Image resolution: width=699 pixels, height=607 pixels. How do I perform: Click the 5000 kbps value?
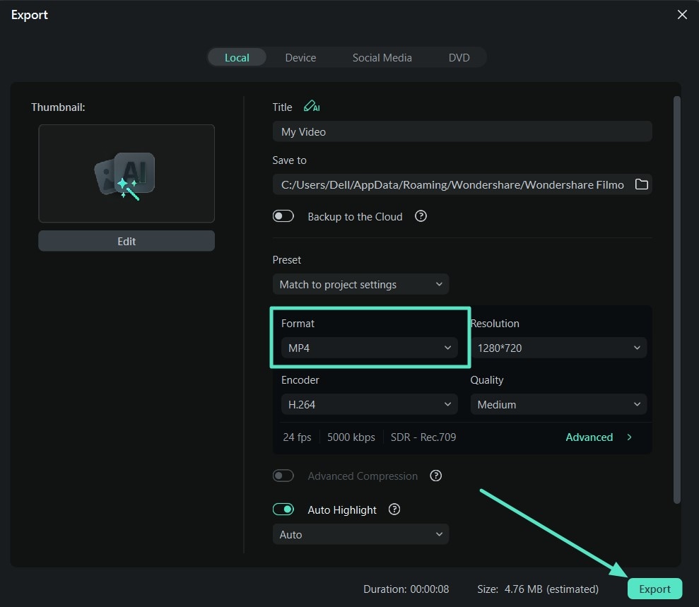pyautogui.click(x=351, y=437)
